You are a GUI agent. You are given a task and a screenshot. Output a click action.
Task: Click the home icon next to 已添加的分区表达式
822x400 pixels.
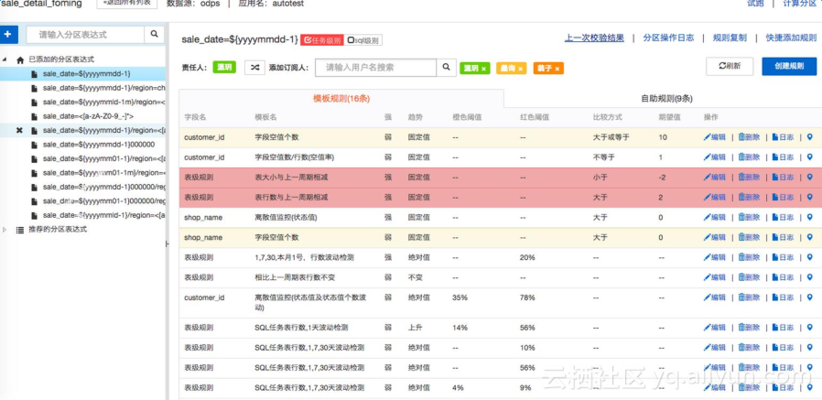pyautogui.click(x=20, y=59)
